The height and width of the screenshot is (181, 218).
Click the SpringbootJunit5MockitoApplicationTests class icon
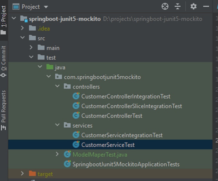(x=67, y=164)
